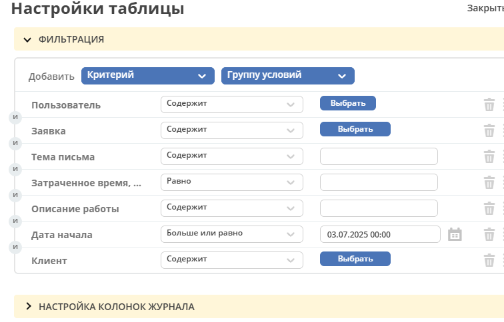This screenshot has width=504, height=322.
Task: Delete the Пользователь filter row
Action: (489, 105)
